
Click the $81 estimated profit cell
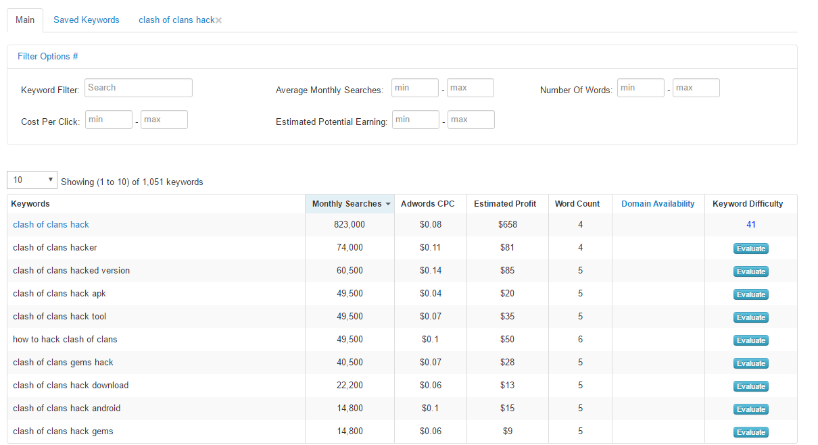(507, 248)
